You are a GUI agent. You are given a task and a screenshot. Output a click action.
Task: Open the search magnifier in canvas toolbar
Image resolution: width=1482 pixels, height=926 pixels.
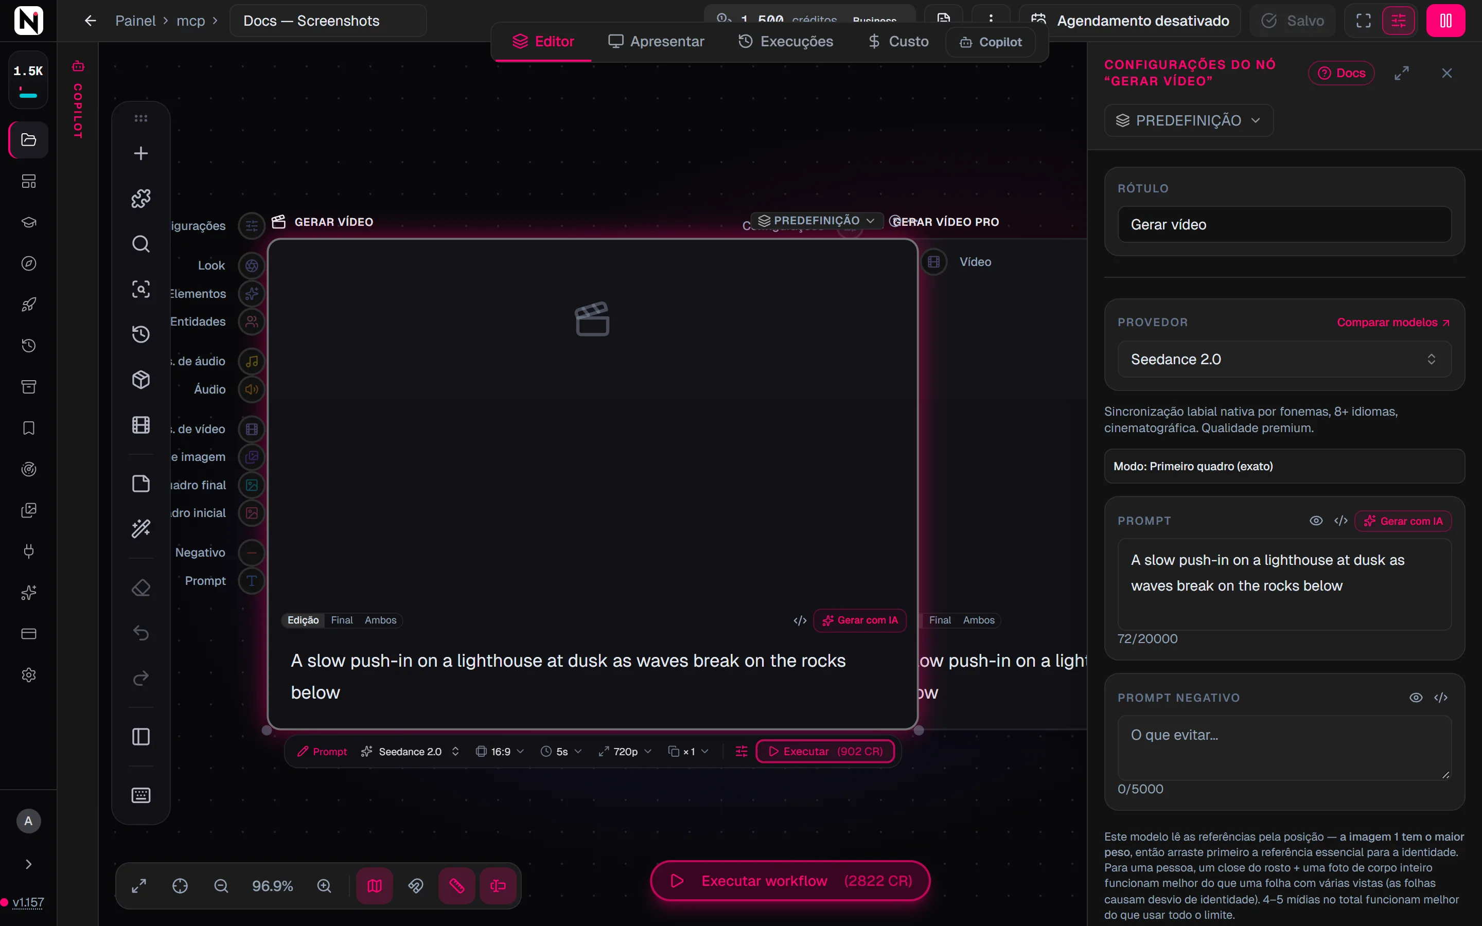pos(141,244)
